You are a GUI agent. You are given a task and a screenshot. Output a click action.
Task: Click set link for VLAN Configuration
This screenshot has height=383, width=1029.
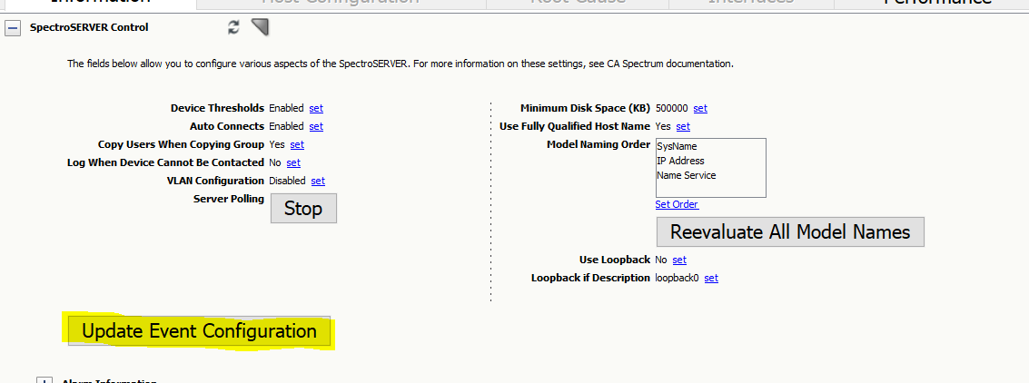coord(318,181)
